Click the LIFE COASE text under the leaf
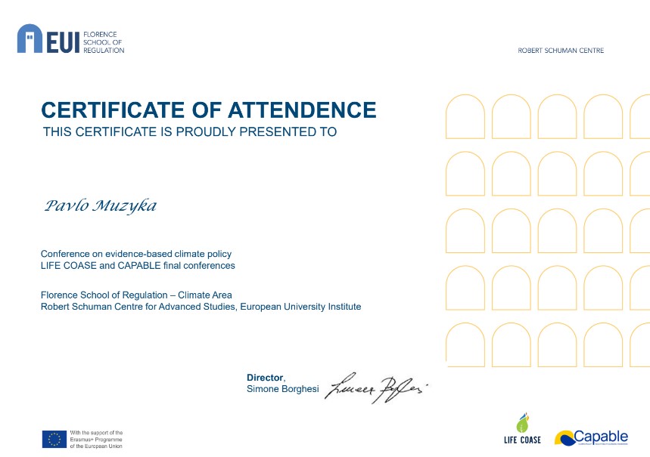This screenshot has width=650, height=457. tap(522, 440)
